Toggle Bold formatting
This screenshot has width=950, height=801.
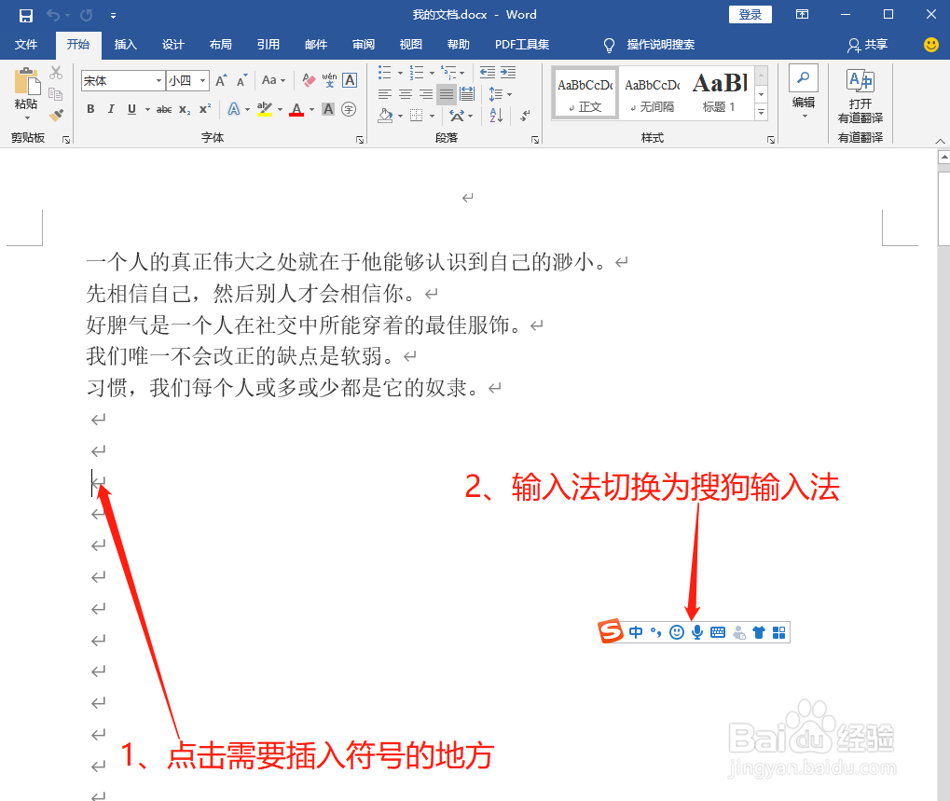90,110
